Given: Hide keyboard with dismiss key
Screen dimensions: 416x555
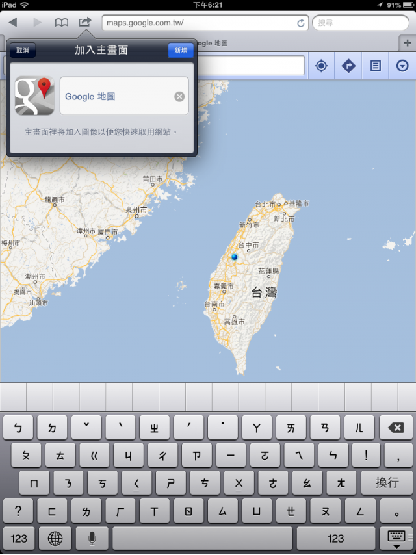Looking at the screenshot, I should pyautogui.click(x=396, y=538).
